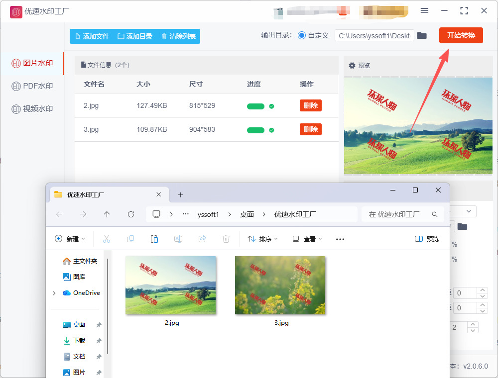Screen dimensions: 498x378
Task: Click the Cut scissors icon
Action: click(x=107, y=239)
